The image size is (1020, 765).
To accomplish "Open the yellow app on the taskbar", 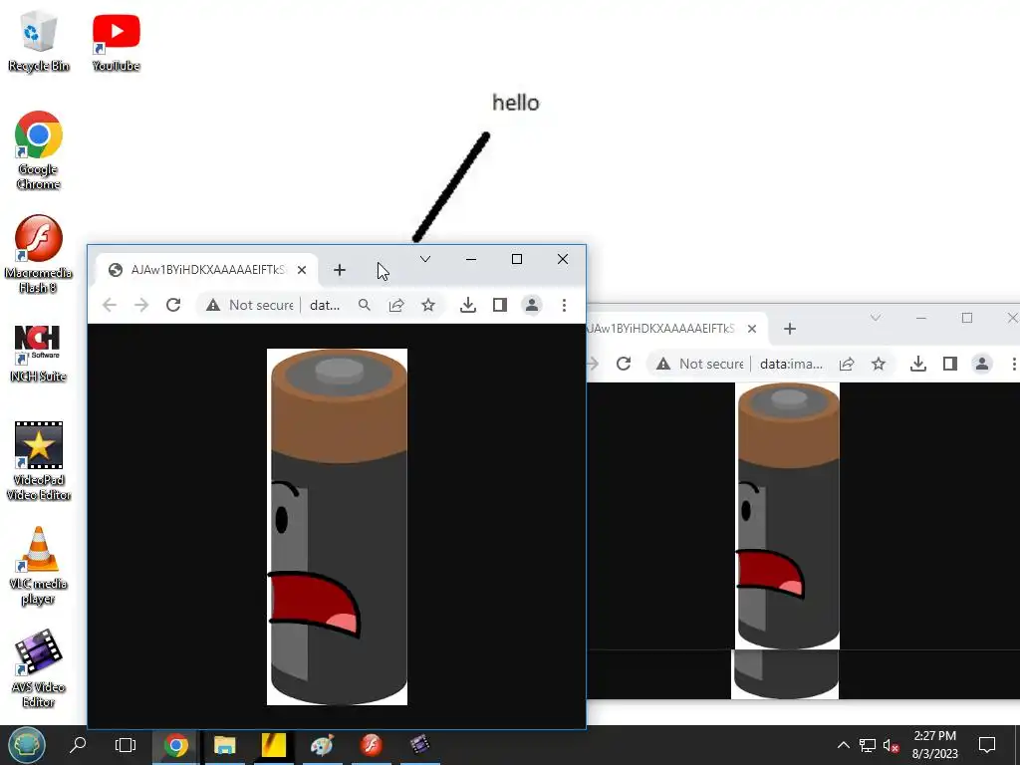I will (x=273, y=745).
